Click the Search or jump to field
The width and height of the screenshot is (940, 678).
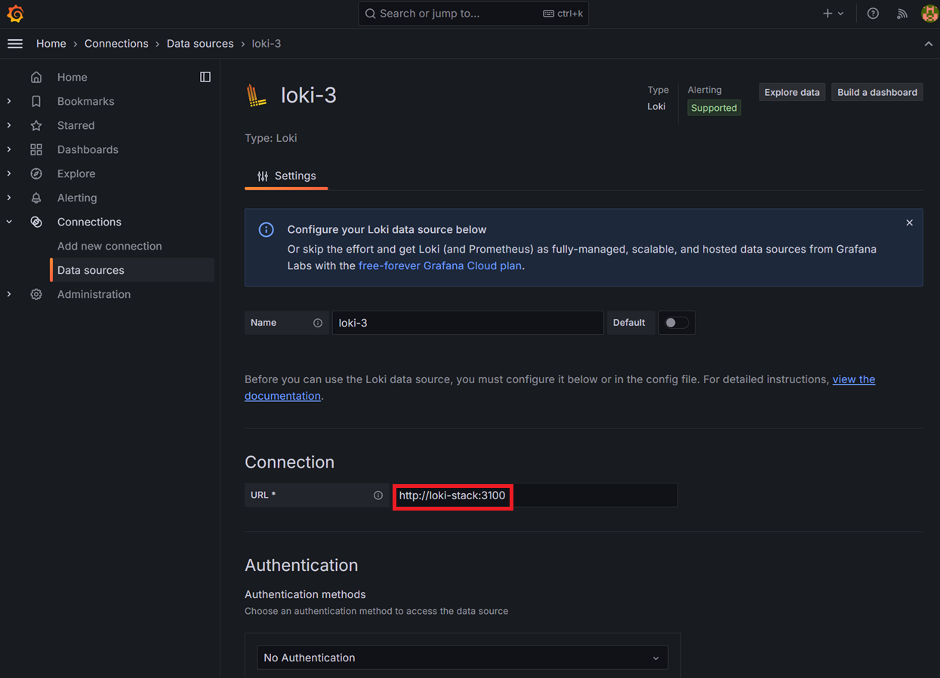(473, 14)
